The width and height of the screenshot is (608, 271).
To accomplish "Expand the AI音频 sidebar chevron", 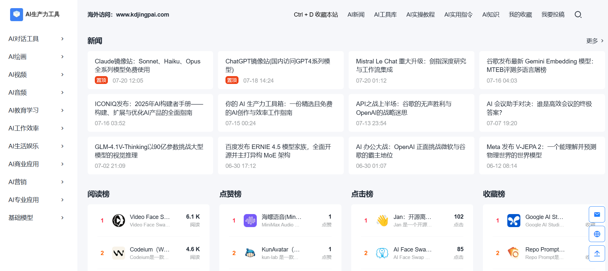I will [62, 93].
